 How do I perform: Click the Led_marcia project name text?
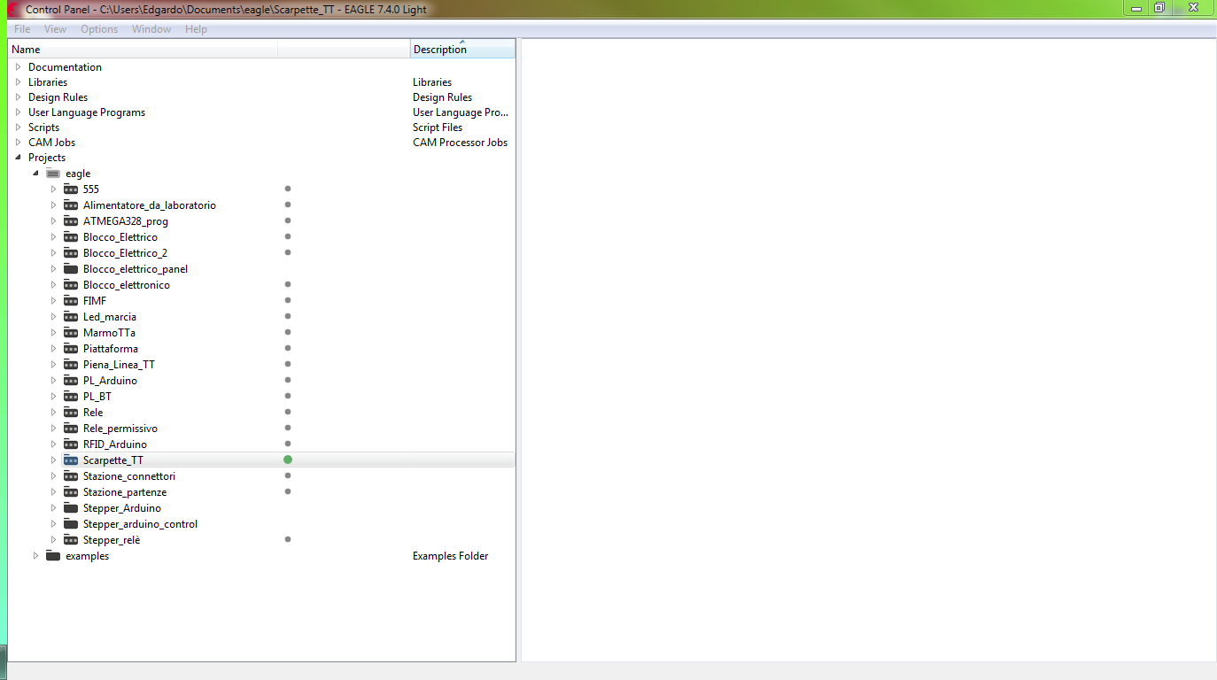click(110, 317)
